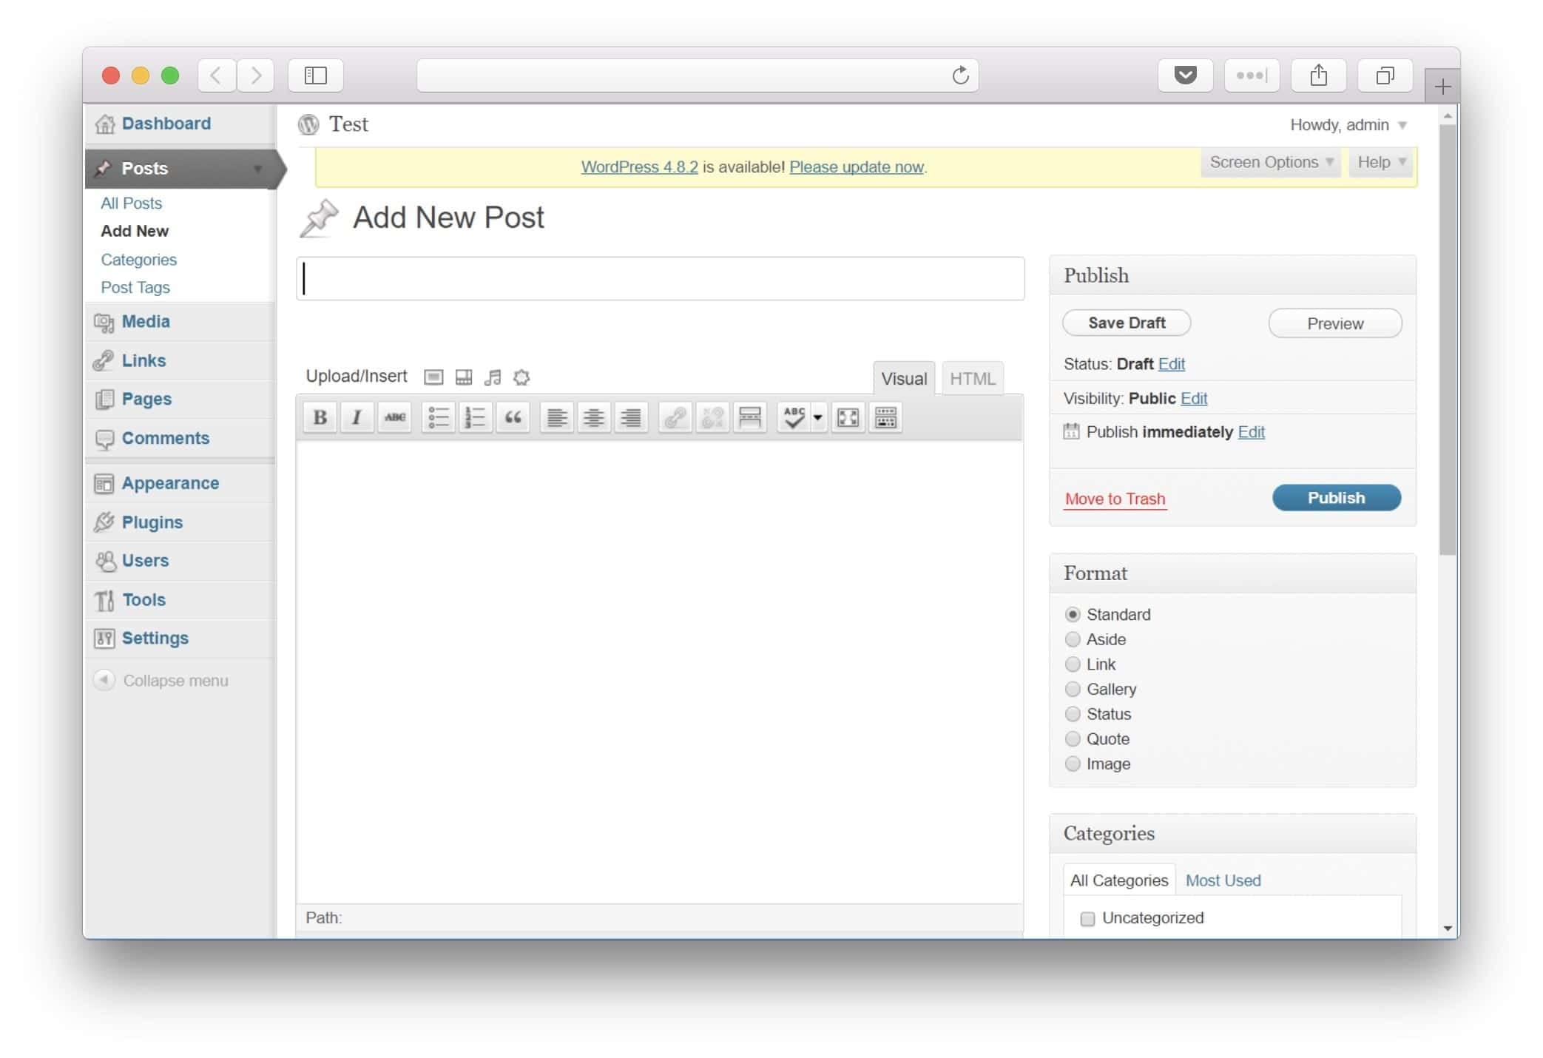Click the add audio upload icon
1543x1058 pixels.
[x=493, y=378]
